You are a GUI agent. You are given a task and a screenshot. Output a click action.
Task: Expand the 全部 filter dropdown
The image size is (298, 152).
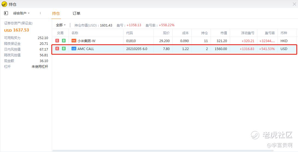(x=61, y=25)
